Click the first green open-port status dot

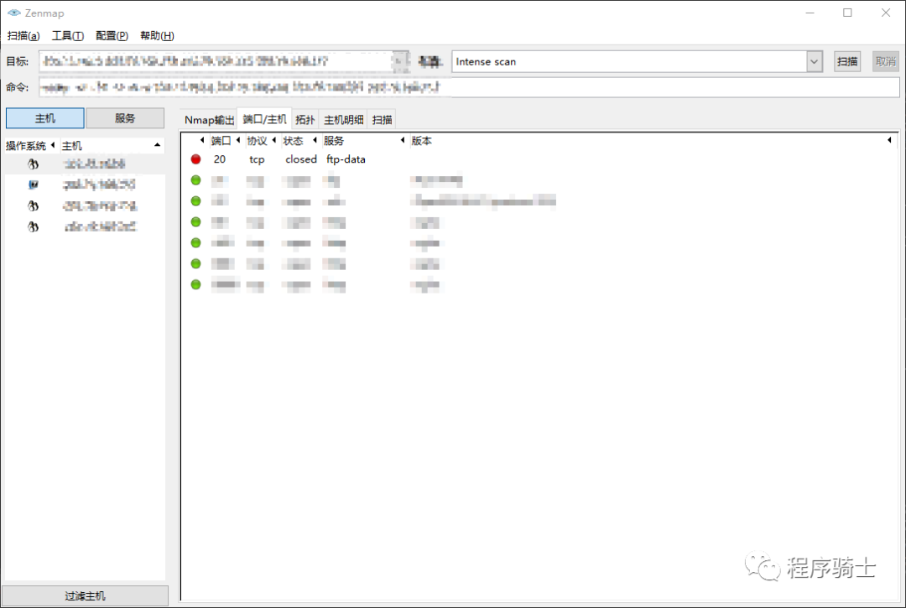195,180
